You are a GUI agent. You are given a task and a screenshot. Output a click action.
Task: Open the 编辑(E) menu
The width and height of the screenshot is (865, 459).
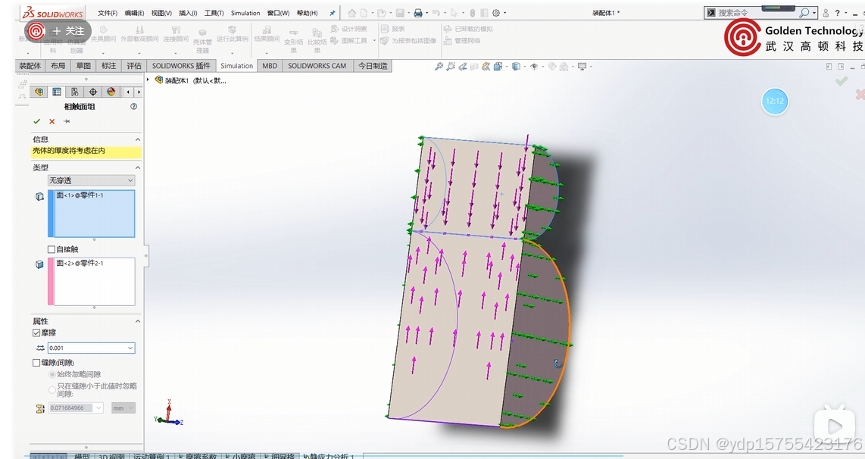click(x=134, y=13)
